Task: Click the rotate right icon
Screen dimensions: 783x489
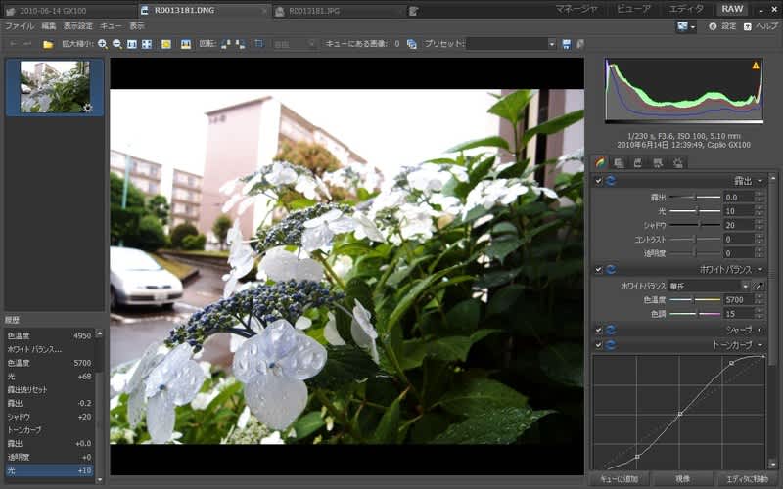Action: tap(240, 44)
